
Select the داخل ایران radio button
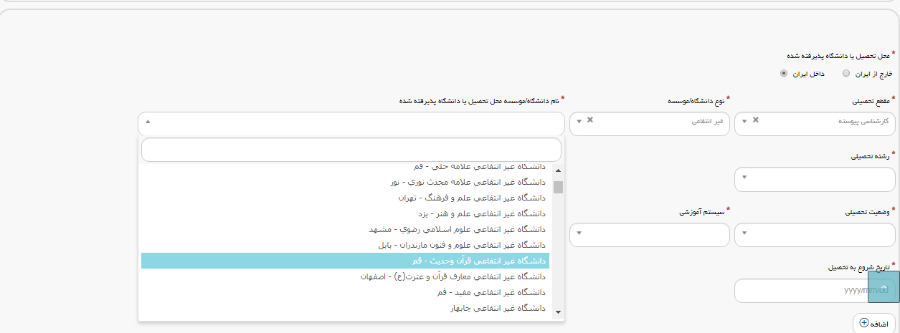click(785, 73)
